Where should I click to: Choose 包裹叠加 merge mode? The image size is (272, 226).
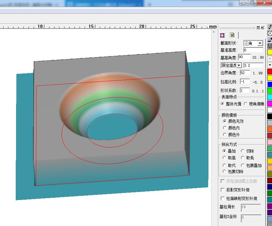[x=243, y=165]
